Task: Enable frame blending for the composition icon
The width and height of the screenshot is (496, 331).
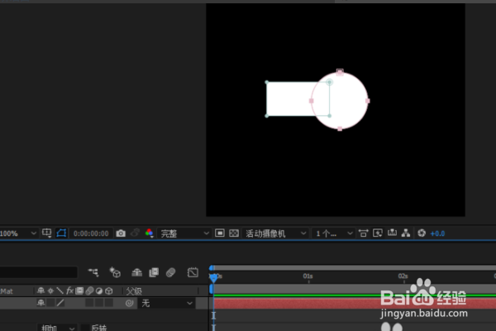Action: (x=154, y=272)
